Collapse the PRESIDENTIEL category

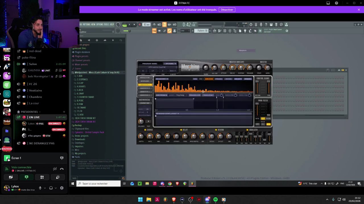pyautogui.click(x=29, y=112)
